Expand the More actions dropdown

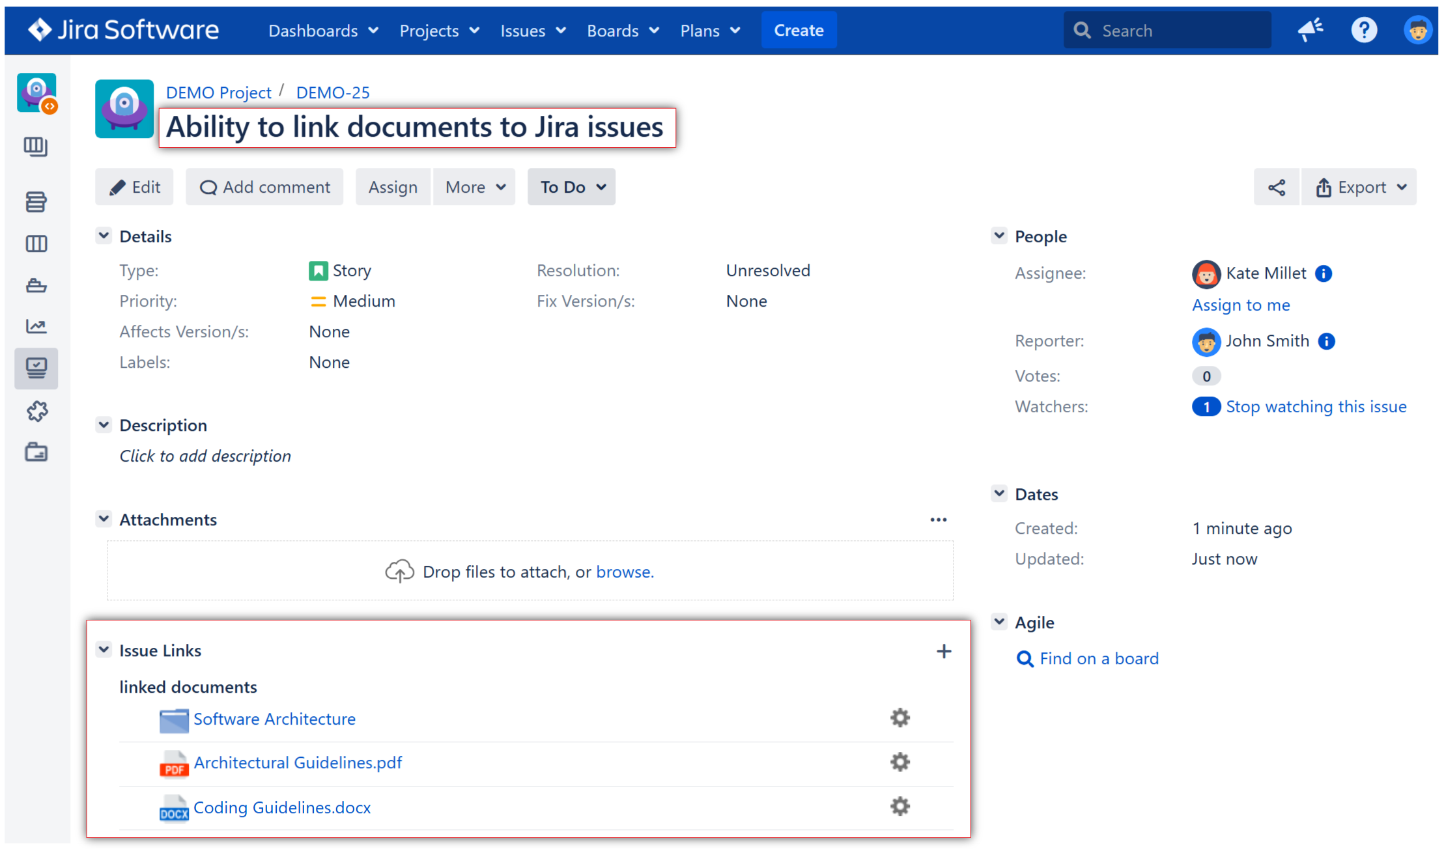tap(474, 187)
